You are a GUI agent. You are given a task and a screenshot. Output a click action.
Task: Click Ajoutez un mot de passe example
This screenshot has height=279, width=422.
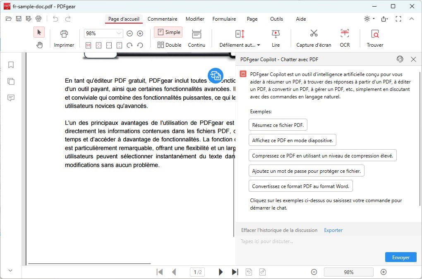tap(306, 171)
